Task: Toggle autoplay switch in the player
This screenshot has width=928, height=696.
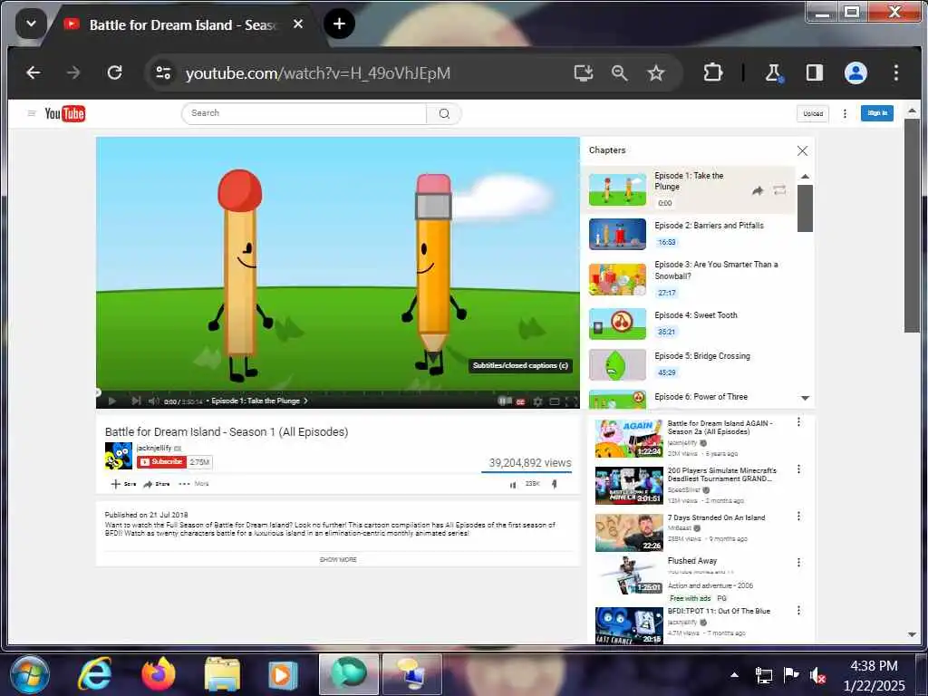Action: pos(505,401)
